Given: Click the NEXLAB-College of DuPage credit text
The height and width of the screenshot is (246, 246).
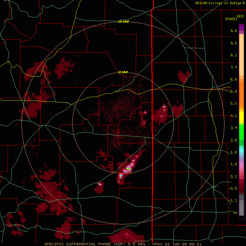Looking at the screenshot, I should [x=220, y=3].
